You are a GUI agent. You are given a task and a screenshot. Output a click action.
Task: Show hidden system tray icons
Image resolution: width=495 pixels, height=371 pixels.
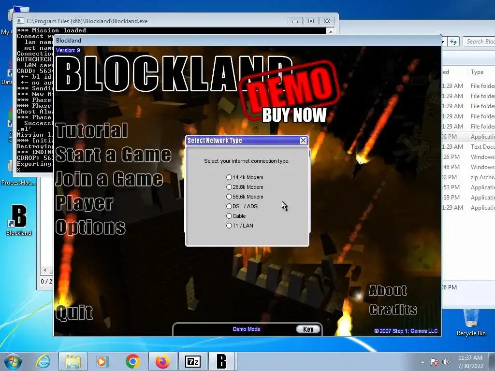tap(422, 362)
